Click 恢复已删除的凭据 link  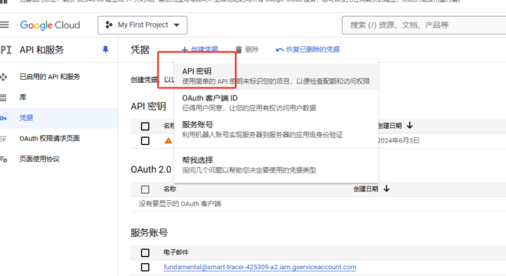(x=307, y=49)
